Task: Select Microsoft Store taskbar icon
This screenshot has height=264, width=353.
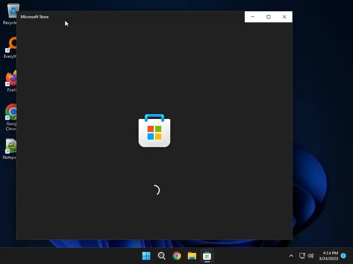Action: tap(207, 256)
